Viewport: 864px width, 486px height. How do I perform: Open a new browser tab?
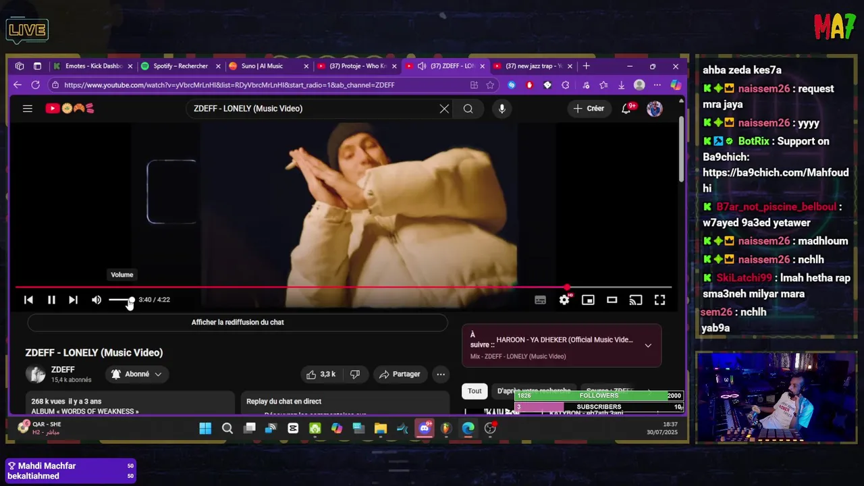tap(586, 66)
